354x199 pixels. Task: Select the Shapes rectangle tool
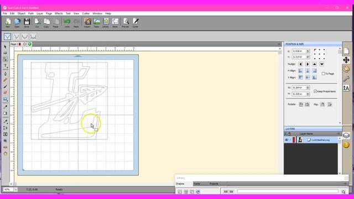coord(5,99)
